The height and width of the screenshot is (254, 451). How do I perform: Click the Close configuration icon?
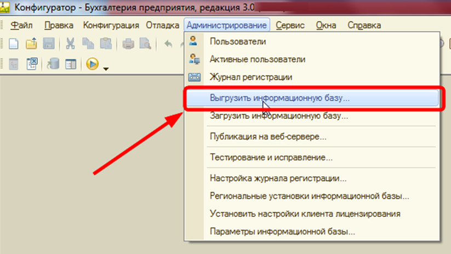pyautogui.click(x=32, y=64)
